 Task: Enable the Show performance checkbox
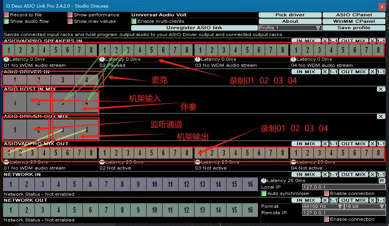pyautogui.click(x=70, y=15)
